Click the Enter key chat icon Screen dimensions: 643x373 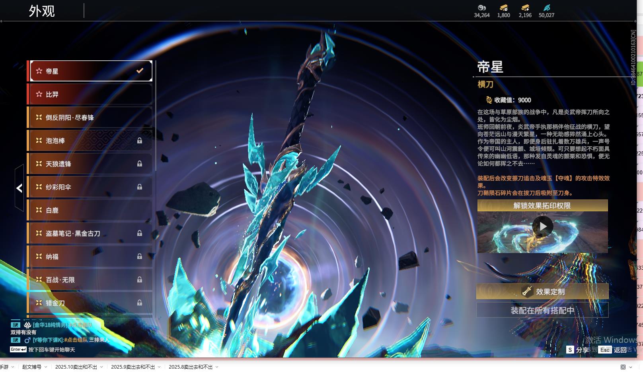(18, 350)
